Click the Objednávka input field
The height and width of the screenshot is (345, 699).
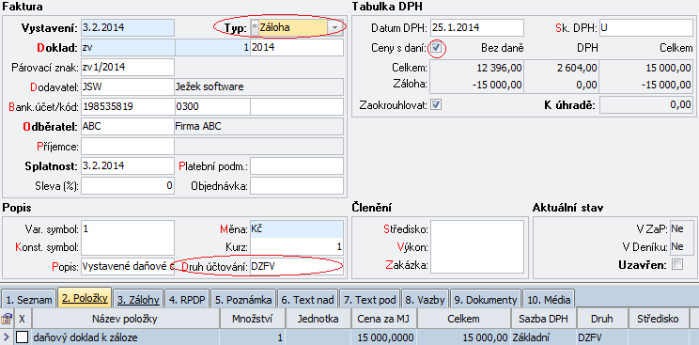click(x=297, y=186)
